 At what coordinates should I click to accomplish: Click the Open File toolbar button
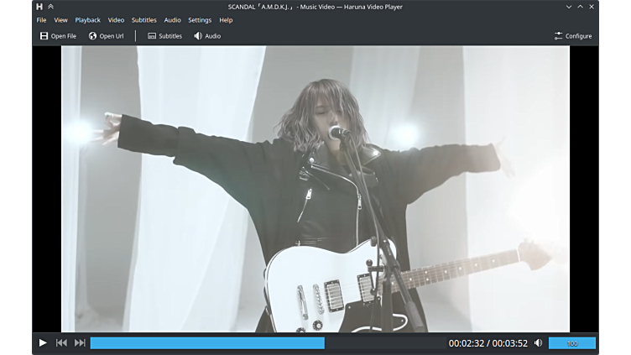click(57, 36)
